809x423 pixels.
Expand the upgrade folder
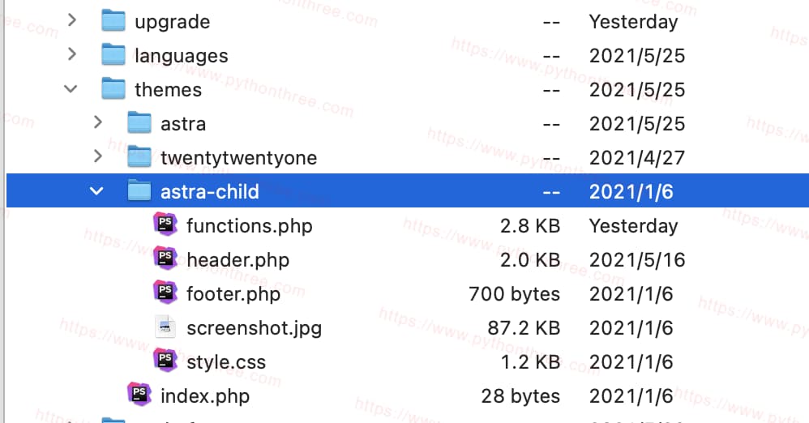point(72,20)
